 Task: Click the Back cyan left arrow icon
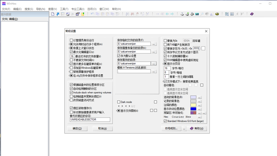167,14
